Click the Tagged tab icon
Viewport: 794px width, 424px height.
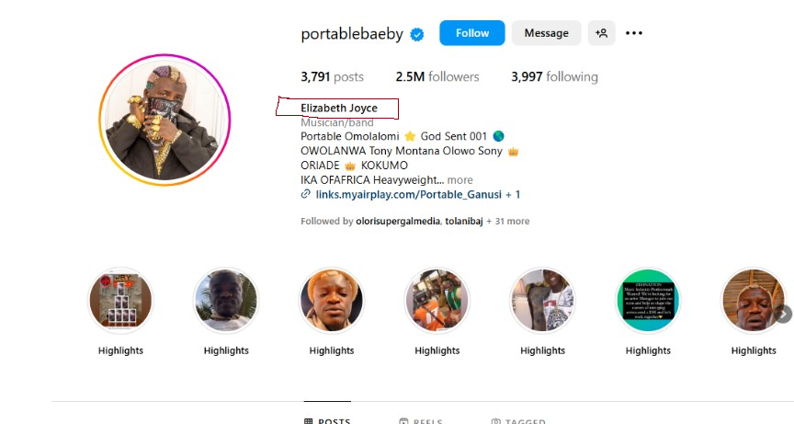[496, 421]
